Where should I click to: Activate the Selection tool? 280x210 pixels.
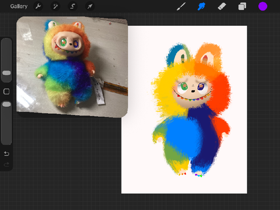click(x=72, y=6)
